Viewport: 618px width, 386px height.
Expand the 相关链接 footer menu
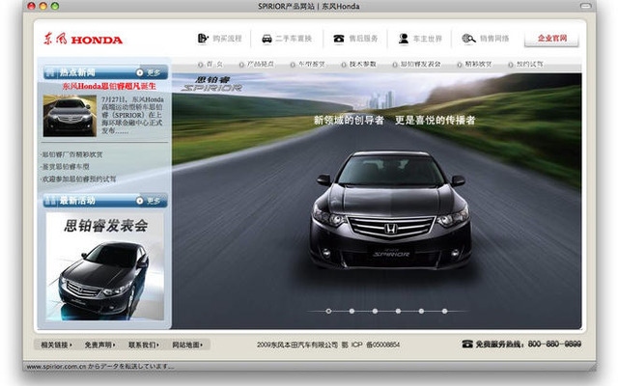coord(56,345)
